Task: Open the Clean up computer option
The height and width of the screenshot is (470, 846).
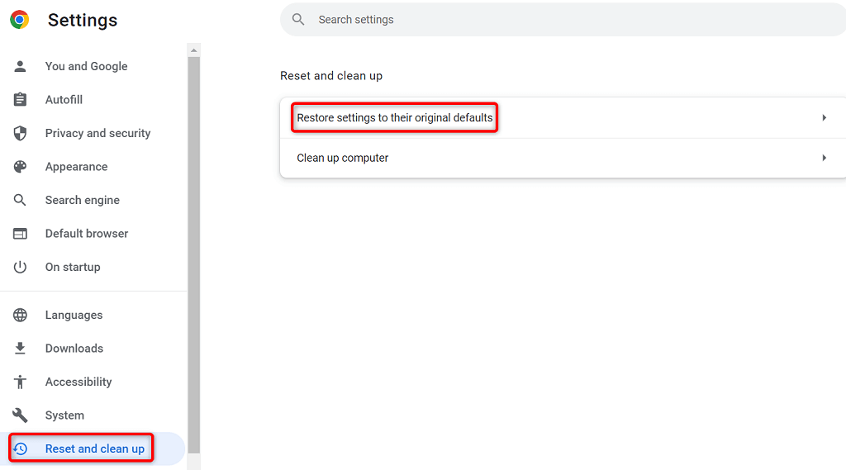Action: click(x=343, y=158)
